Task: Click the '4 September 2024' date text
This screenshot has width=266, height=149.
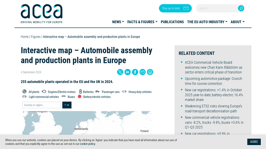Action: pyautogui.click(x=31, y=72)
